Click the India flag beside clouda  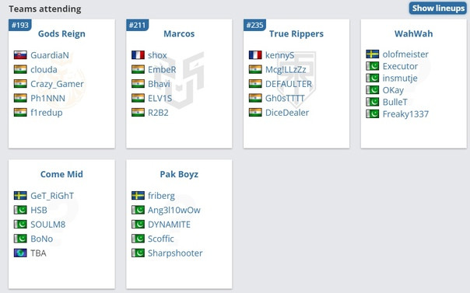click(x=20, y=69)
